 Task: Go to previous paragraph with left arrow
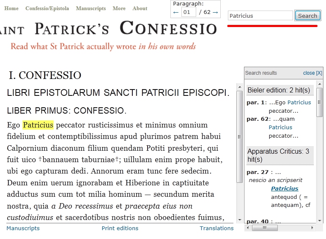click(175, 13)
